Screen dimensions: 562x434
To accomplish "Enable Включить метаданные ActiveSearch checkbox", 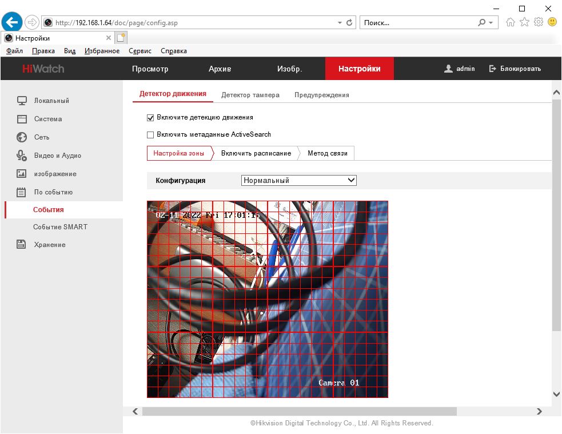I will (x=151, y=135).
